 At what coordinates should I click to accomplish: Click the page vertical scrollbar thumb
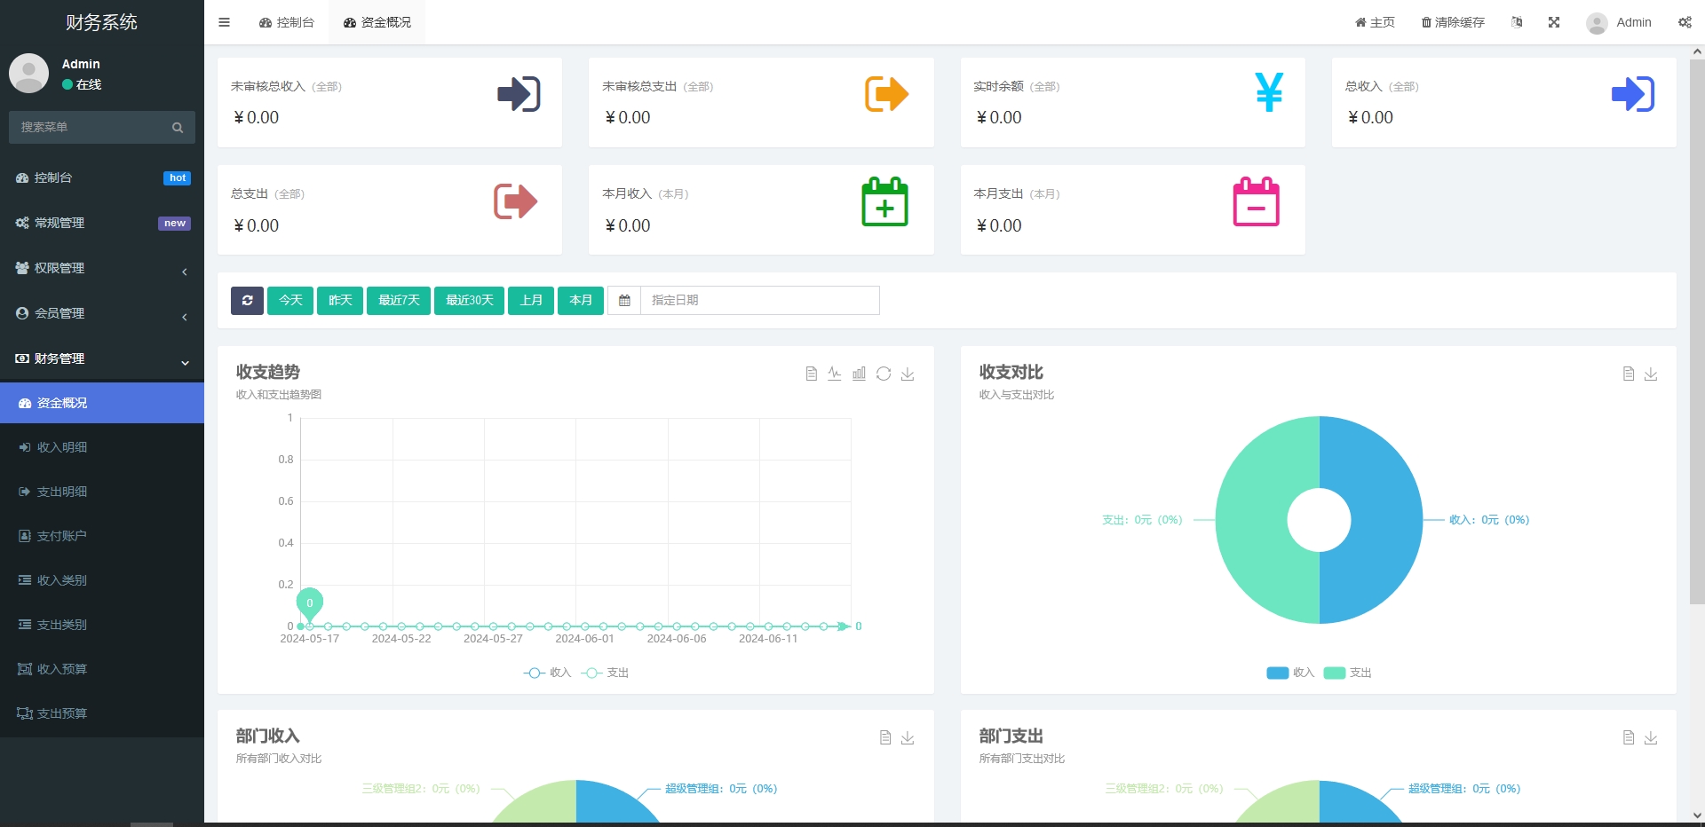[1697, 332]
